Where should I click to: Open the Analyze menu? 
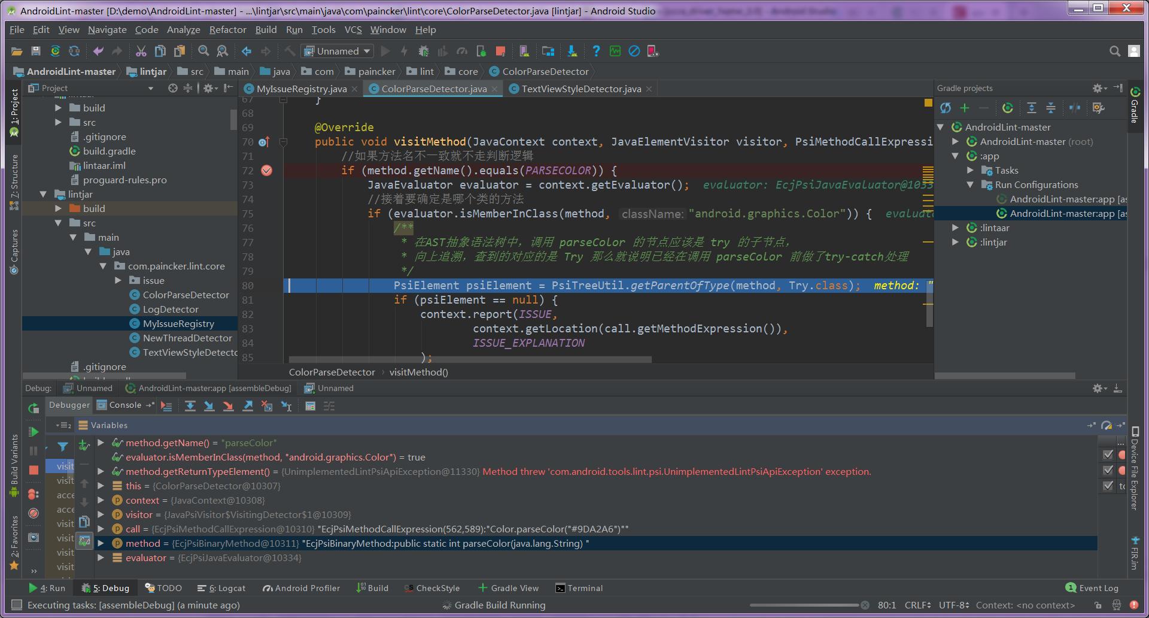tap(183, 30)
